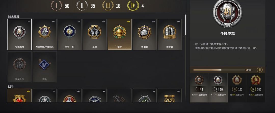Viewport: 275px width, 113px height.
Task: Click the 54/100 medal progress bar
Action: tap(219, 70)
